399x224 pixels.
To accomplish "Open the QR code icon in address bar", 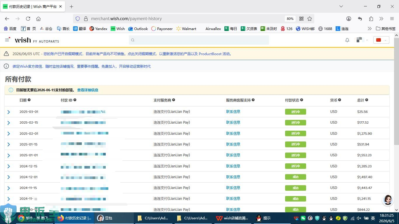I will tap(301, 19).
